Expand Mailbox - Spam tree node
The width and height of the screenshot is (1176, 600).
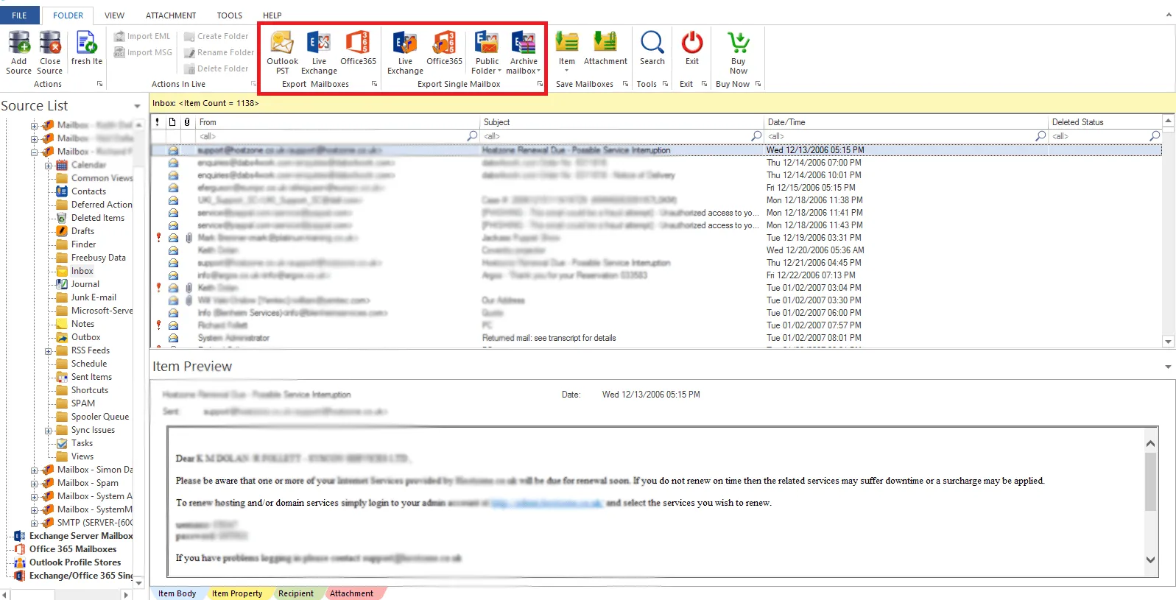34,483
